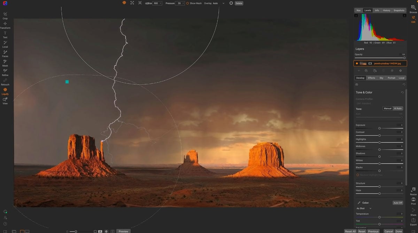
Task: Toggle the Preview button
Action: [x=123, y=231]
